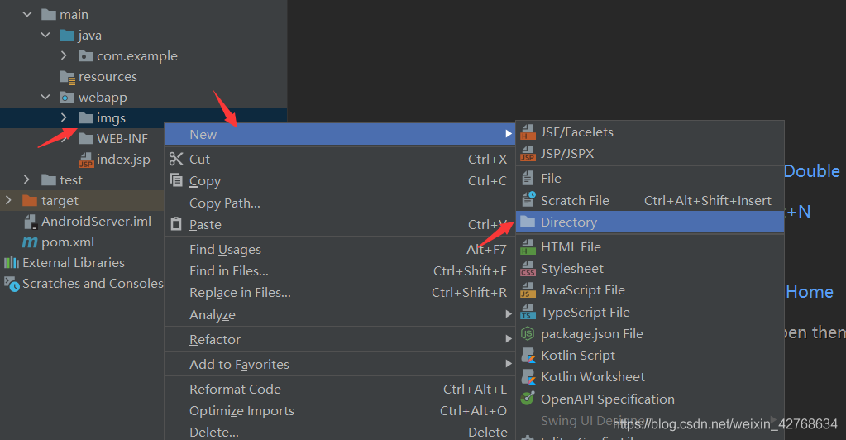Click the webapp folder icon
The image size is (846, 440).
(67, 98)
